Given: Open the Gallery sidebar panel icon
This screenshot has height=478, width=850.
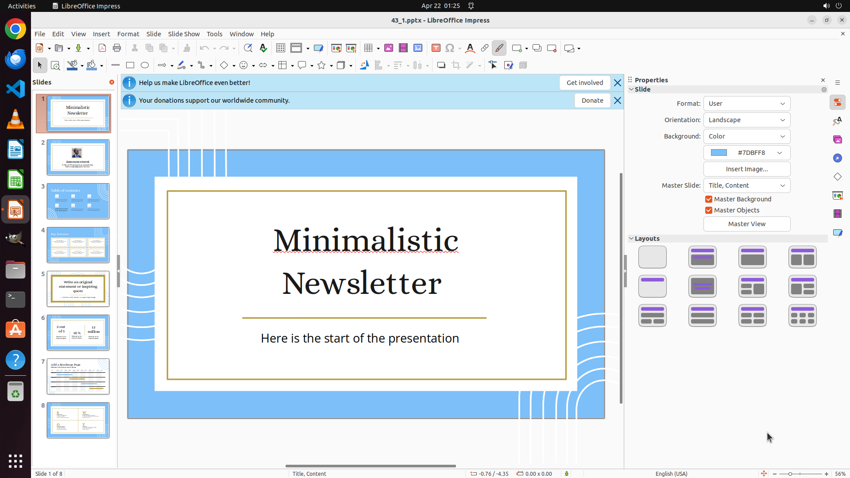Looking at the screenshot, I should point(838,140).
